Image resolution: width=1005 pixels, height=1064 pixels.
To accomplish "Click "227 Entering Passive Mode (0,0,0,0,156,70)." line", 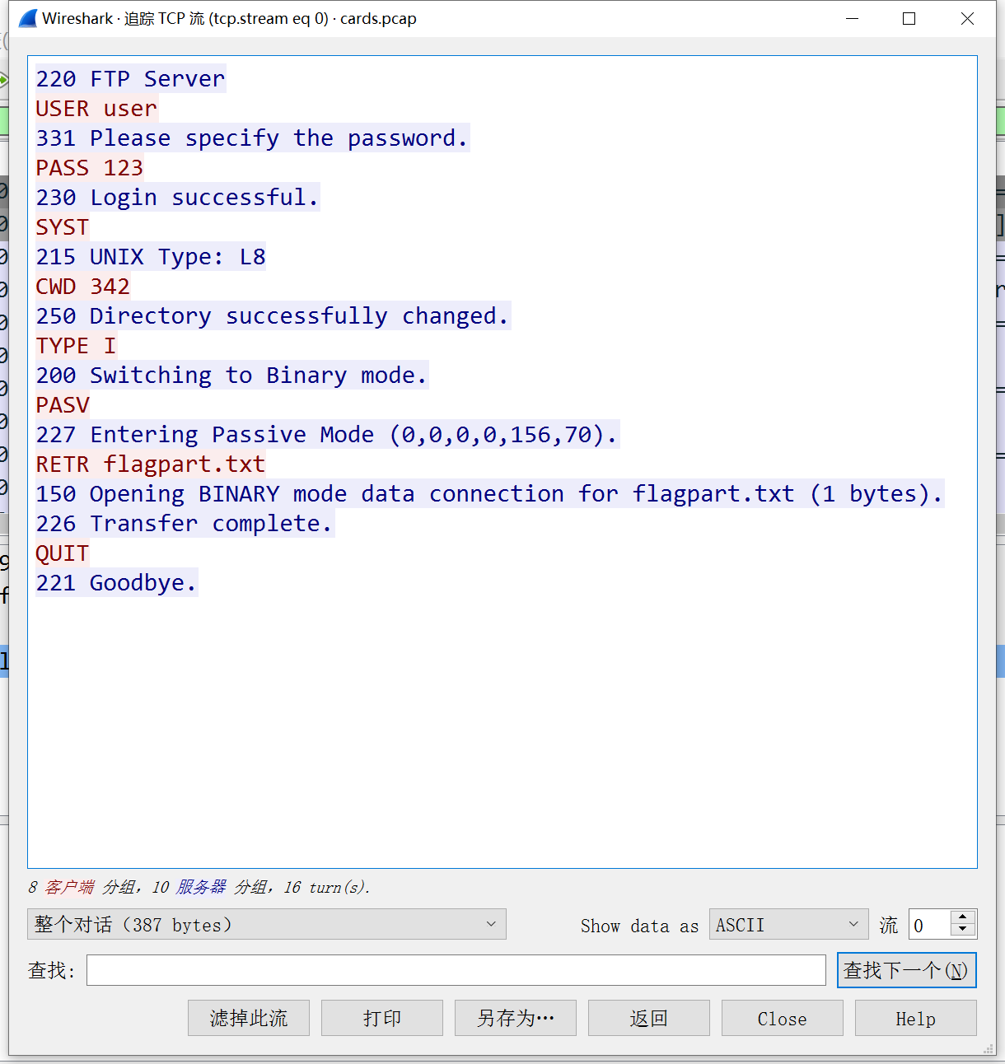I will click(x=327, y=435).
